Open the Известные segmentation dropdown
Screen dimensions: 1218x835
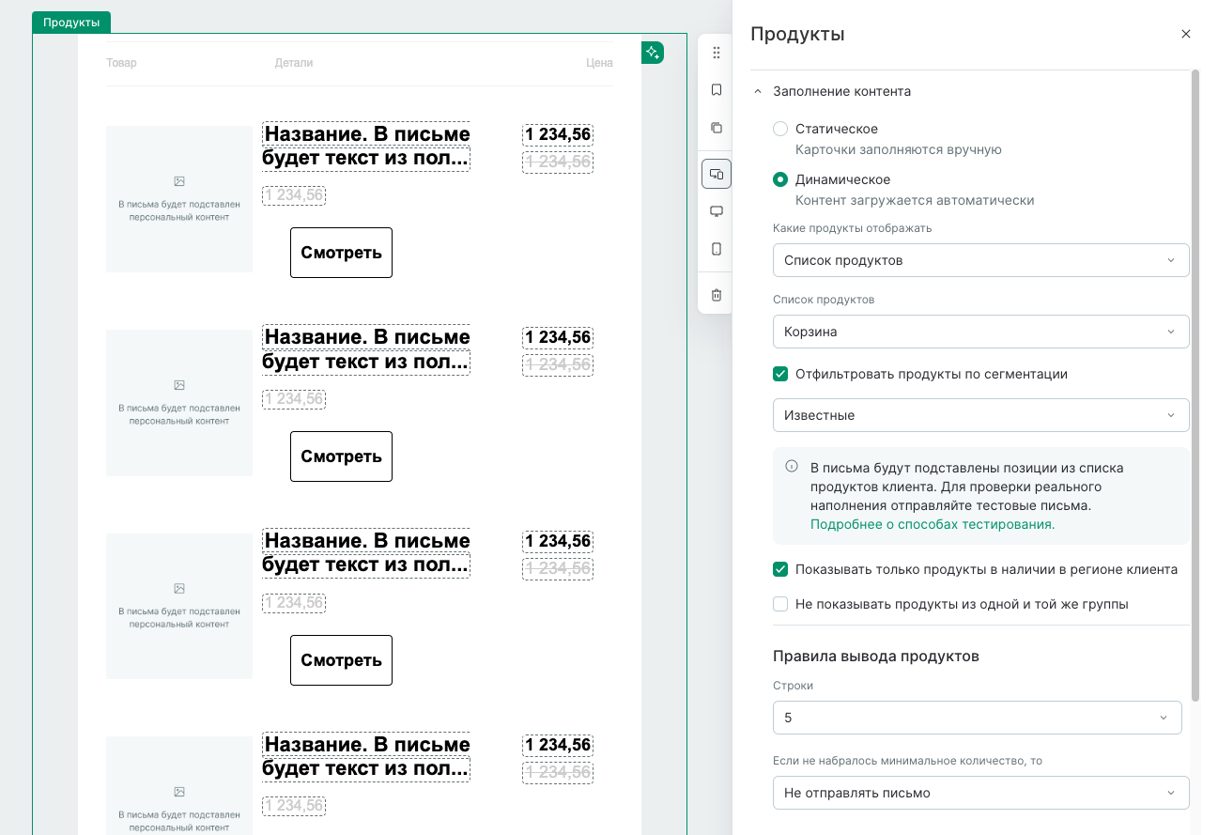pyautogui.click(x=980, y=415)
